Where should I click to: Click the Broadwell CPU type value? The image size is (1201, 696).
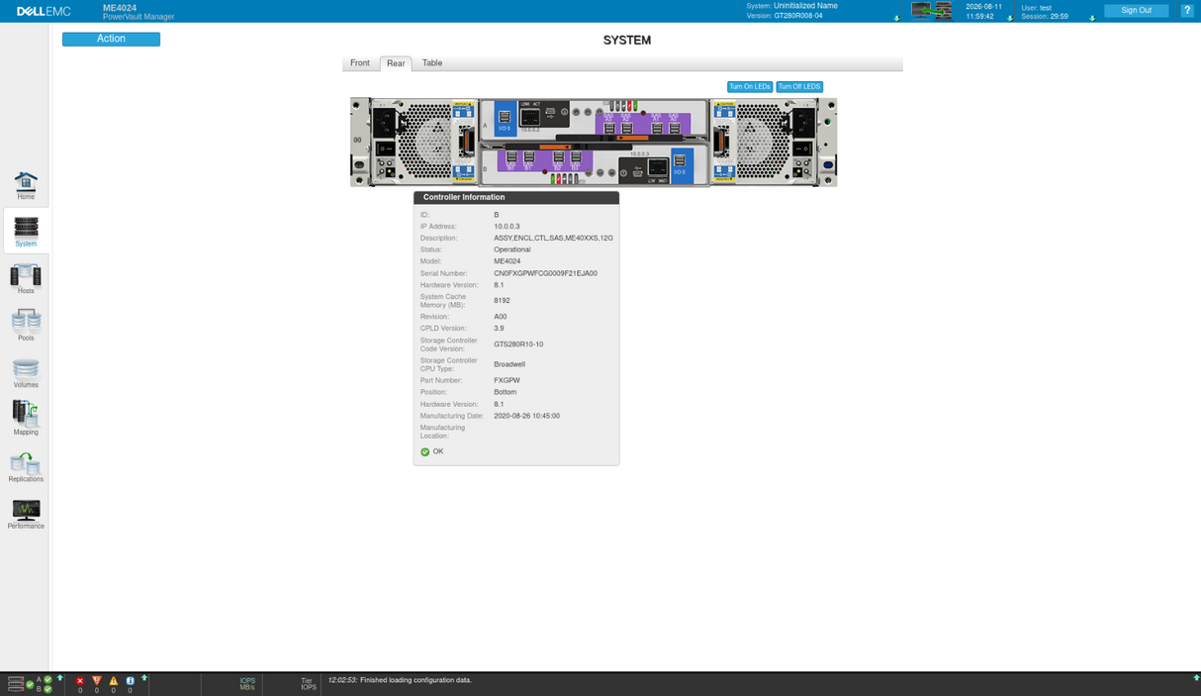click(509, 364)
